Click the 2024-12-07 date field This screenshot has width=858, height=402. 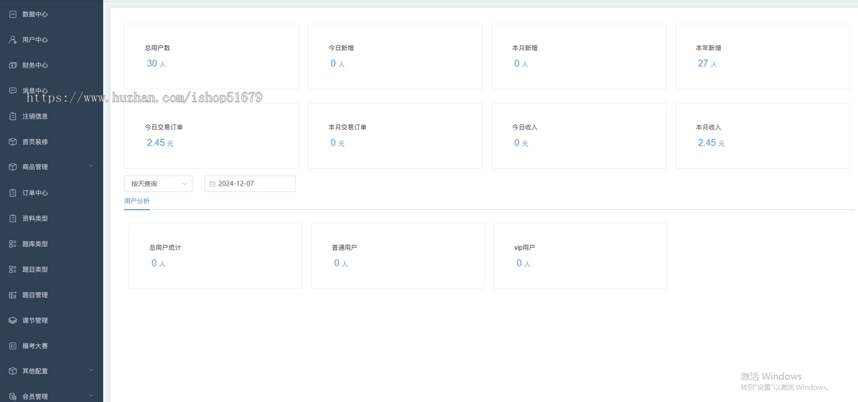click(250, 184)
